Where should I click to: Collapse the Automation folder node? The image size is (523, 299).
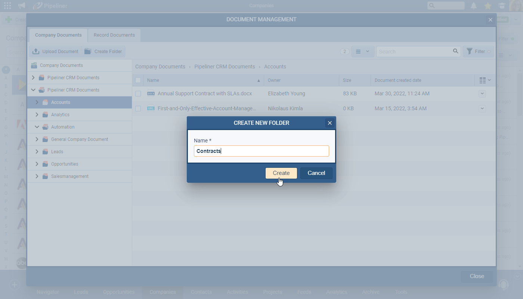point(37,127)
